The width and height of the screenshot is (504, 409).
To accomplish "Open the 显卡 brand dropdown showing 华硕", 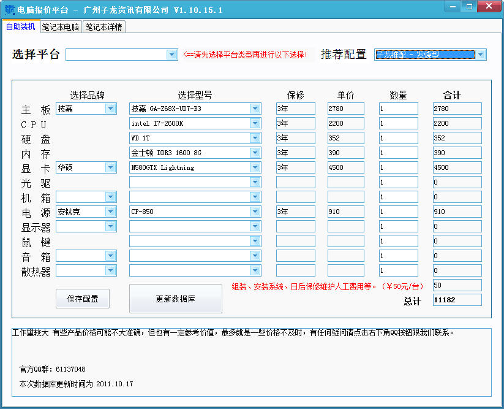I will tap(110, 167).
